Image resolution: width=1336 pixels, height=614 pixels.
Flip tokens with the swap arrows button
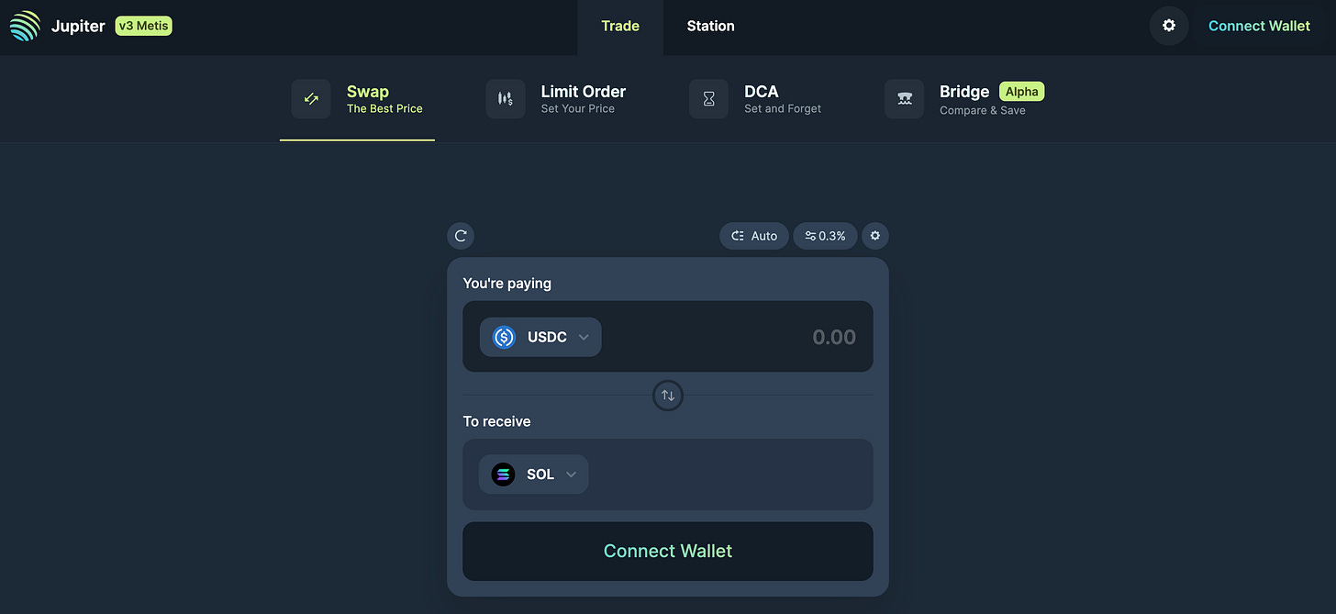(x=668, y=396)
